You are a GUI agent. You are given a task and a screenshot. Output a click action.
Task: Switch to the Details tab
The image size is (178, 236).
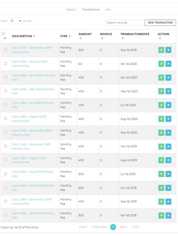click(x=71, y=9)
